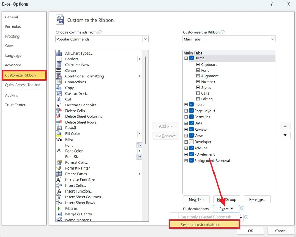The width and height of the screenshot is (296, 237).
Task: Expand the Styles group
Action: pyautogui.click(x=198, y=88)
